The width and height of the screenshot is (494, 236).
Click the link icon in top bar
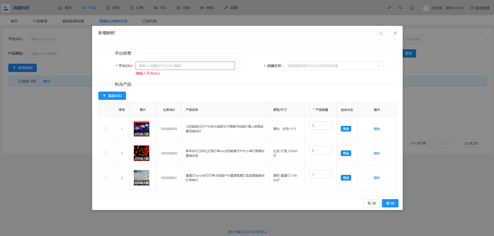click(389, 8)
